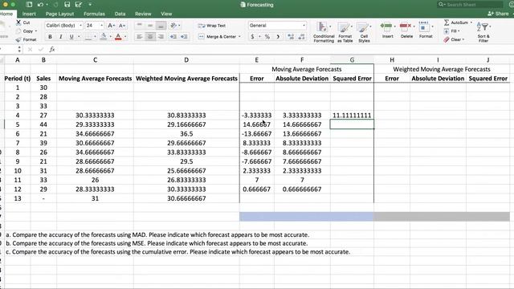Click the Decrease decimal icon
This screenshot has height=289, width=514.
click(x=302, y=37)
